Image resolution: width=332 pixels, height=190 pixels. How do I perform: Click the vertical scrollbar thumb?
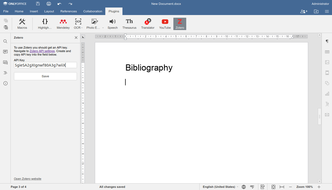[x=319, y=116]
